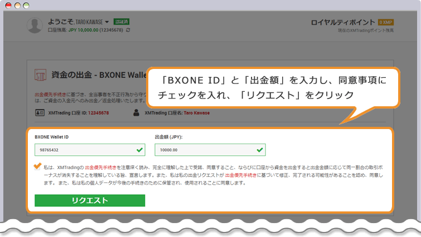
Task: Refresh account balance with the reload icon
Action: click(128, 30)
